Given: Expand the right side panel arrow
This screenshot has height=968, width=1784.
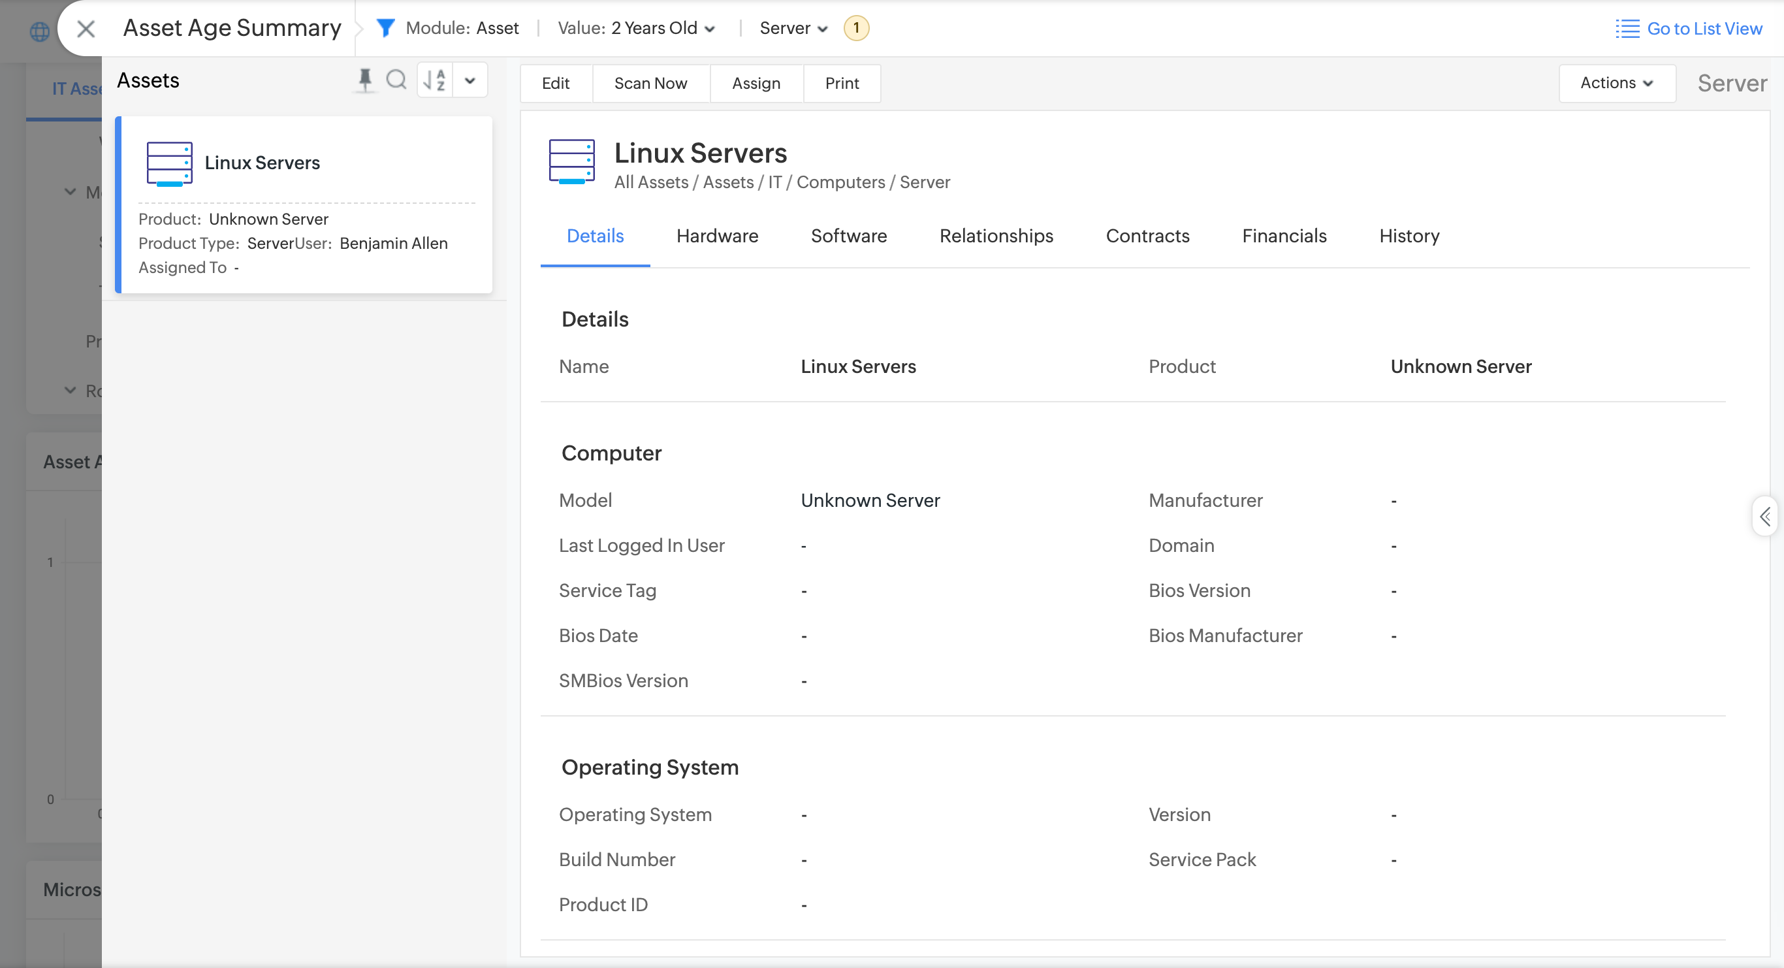Looking at the screenshot, I should pyautogui.click(x=1765, y=516).
